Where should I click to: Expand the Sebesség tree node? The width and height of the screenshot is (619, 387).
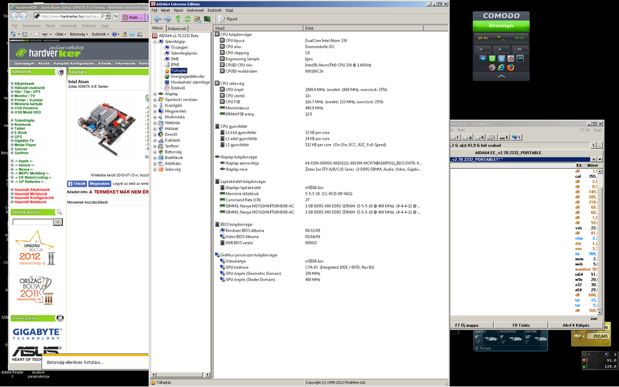[155, 169]
